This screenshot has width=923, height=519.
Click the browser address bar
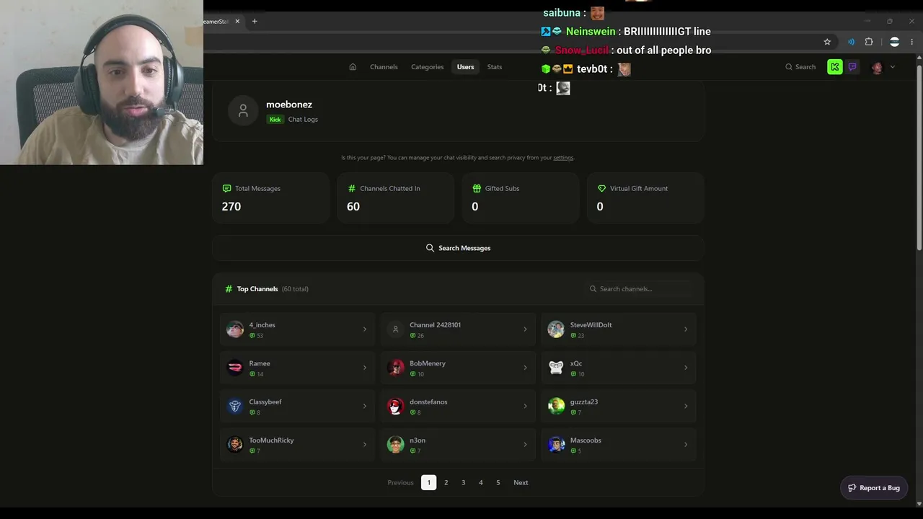[x=512, y=42]
